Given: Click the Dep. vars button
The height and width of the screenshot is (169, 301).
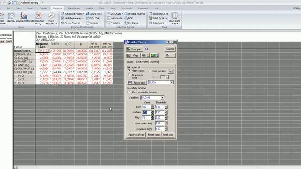Looking at the screenshot, I should click(x=134, y=49).
